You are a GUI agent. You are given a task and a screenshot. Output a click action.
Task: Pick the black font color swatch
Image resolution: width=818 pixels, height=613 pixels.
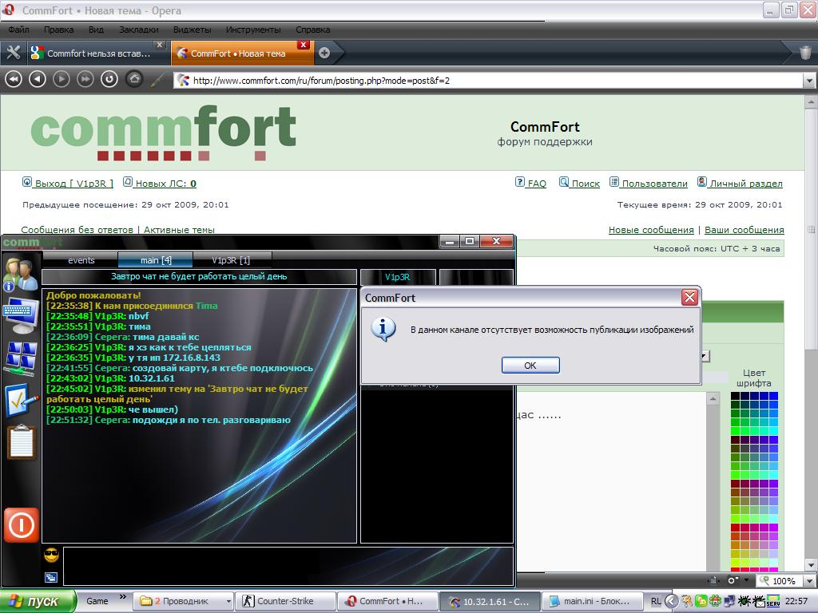(x=735, y=396)
